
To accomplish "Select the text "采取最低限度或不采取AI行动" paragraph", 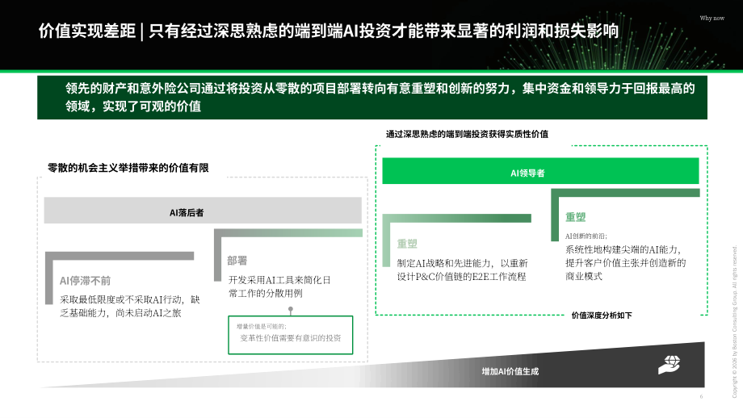I will [x=130, y=307].
